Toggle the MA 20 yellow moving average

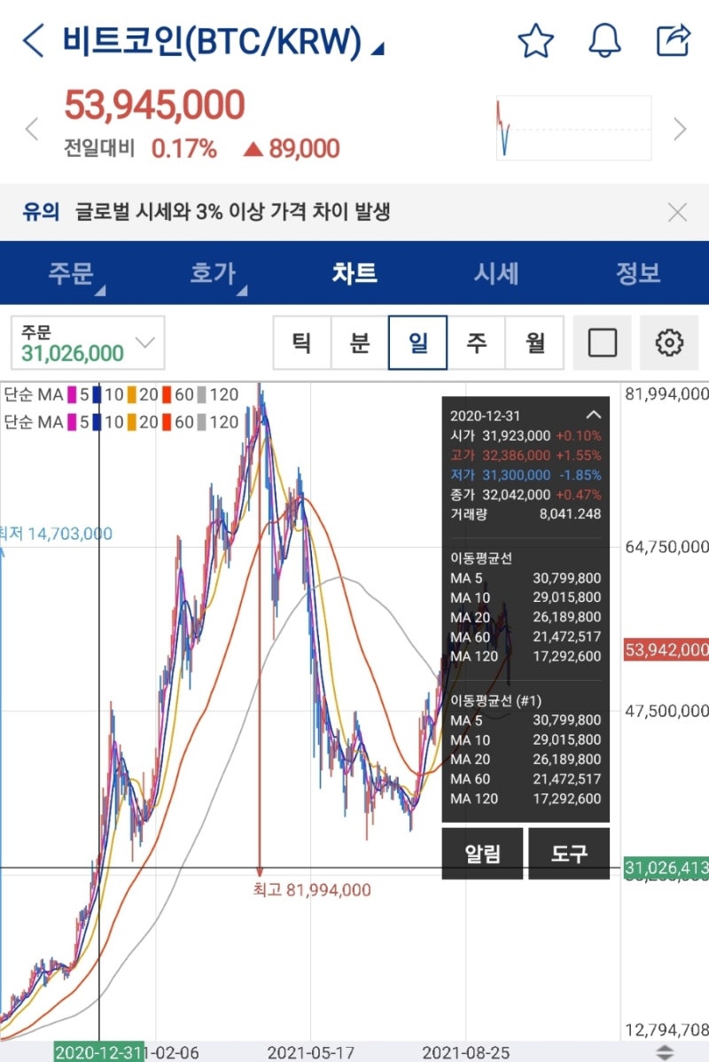131,394
